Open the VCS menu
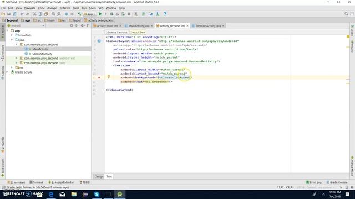Image resolution: width=355 pixels, height=199 pixels. tap(101, 8)
